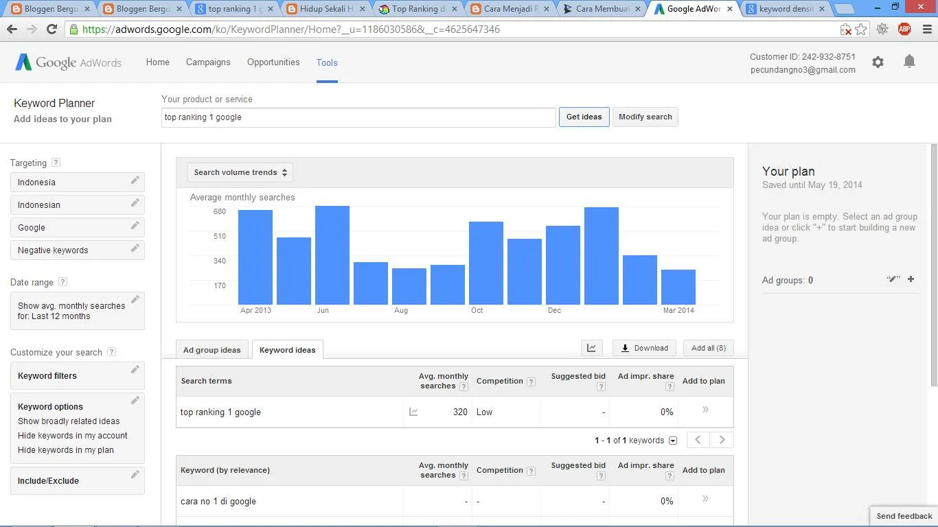Reload the current page
The image size is (938, 527).
[x=52, y=30]
